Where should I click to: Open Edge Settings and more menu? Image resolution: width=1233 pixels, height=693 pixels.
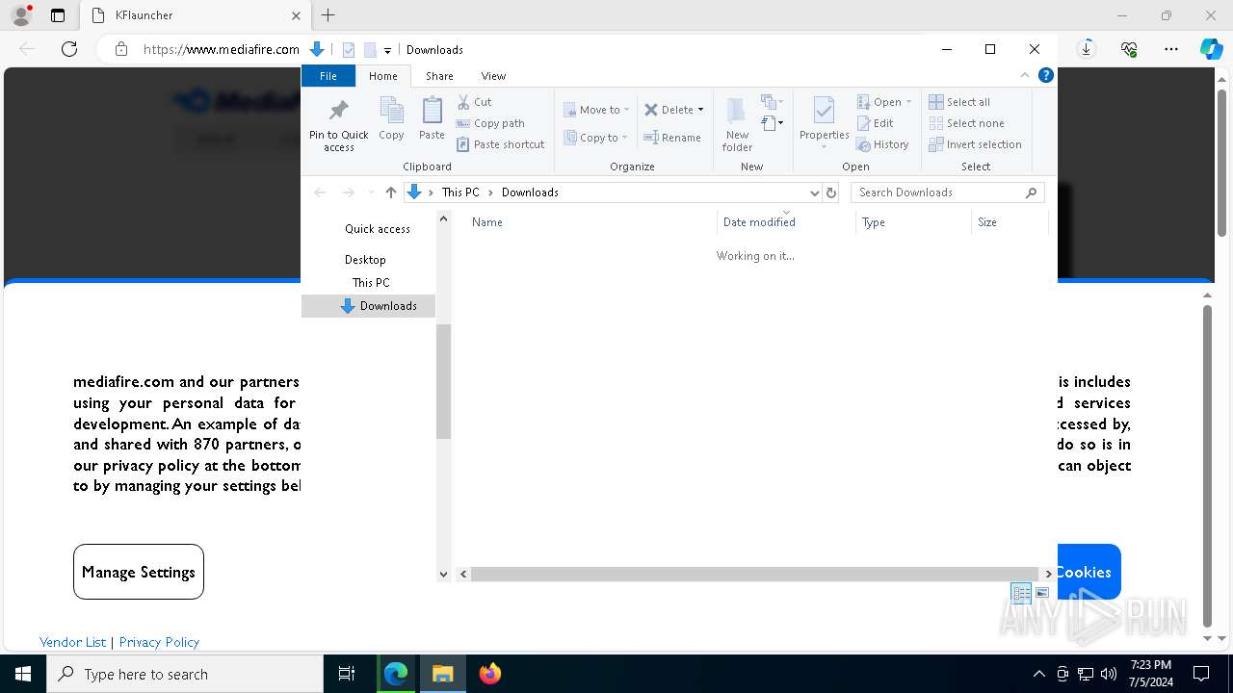pos(1171,49)
